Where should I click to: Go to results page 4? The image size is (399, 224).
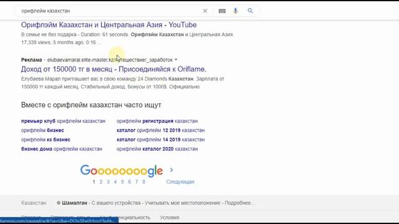point(115,182)
